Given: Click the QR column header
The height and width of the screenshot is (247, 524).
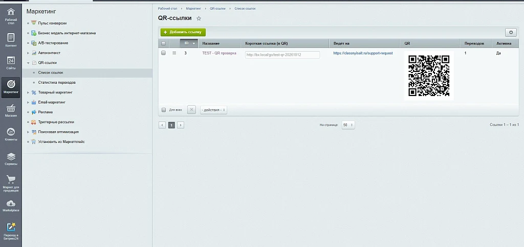Looking at the screenshot, I should (x=430, y=43).
